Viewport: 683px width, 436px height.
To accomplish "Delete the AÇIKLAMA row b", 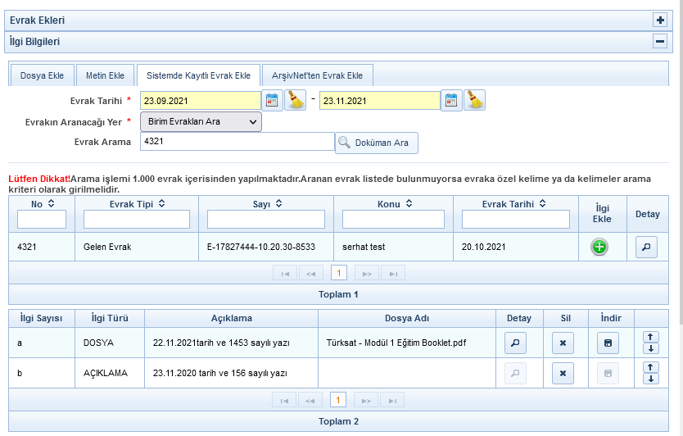I will (x=563, y=374).
